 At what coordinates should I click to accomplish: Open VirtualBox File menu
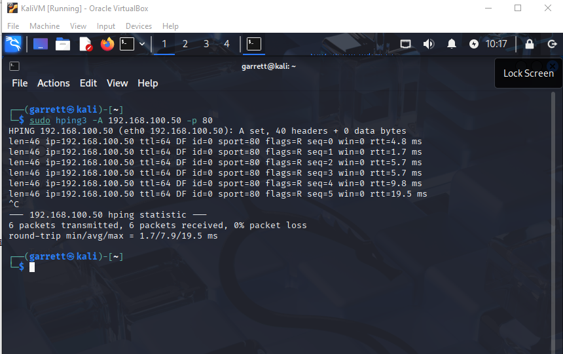pyautogui.click(x=13, y=26)
